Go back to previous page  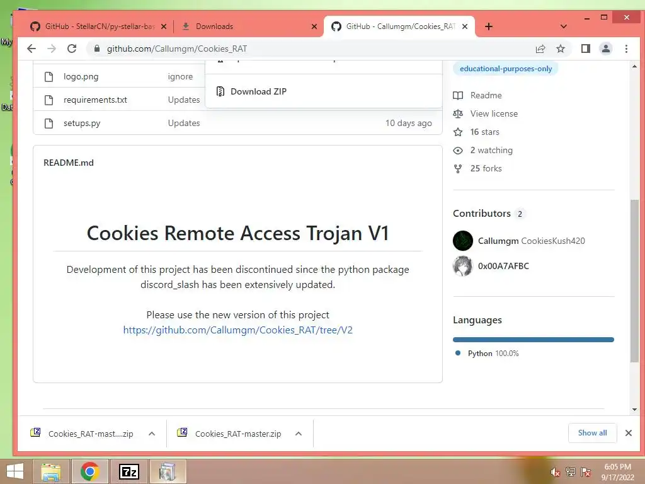31,49
